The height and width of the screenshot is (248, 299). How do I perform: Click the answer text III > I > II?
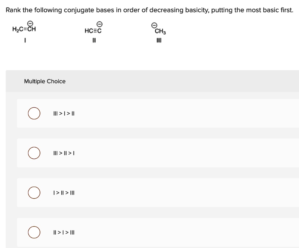point(64,114)
